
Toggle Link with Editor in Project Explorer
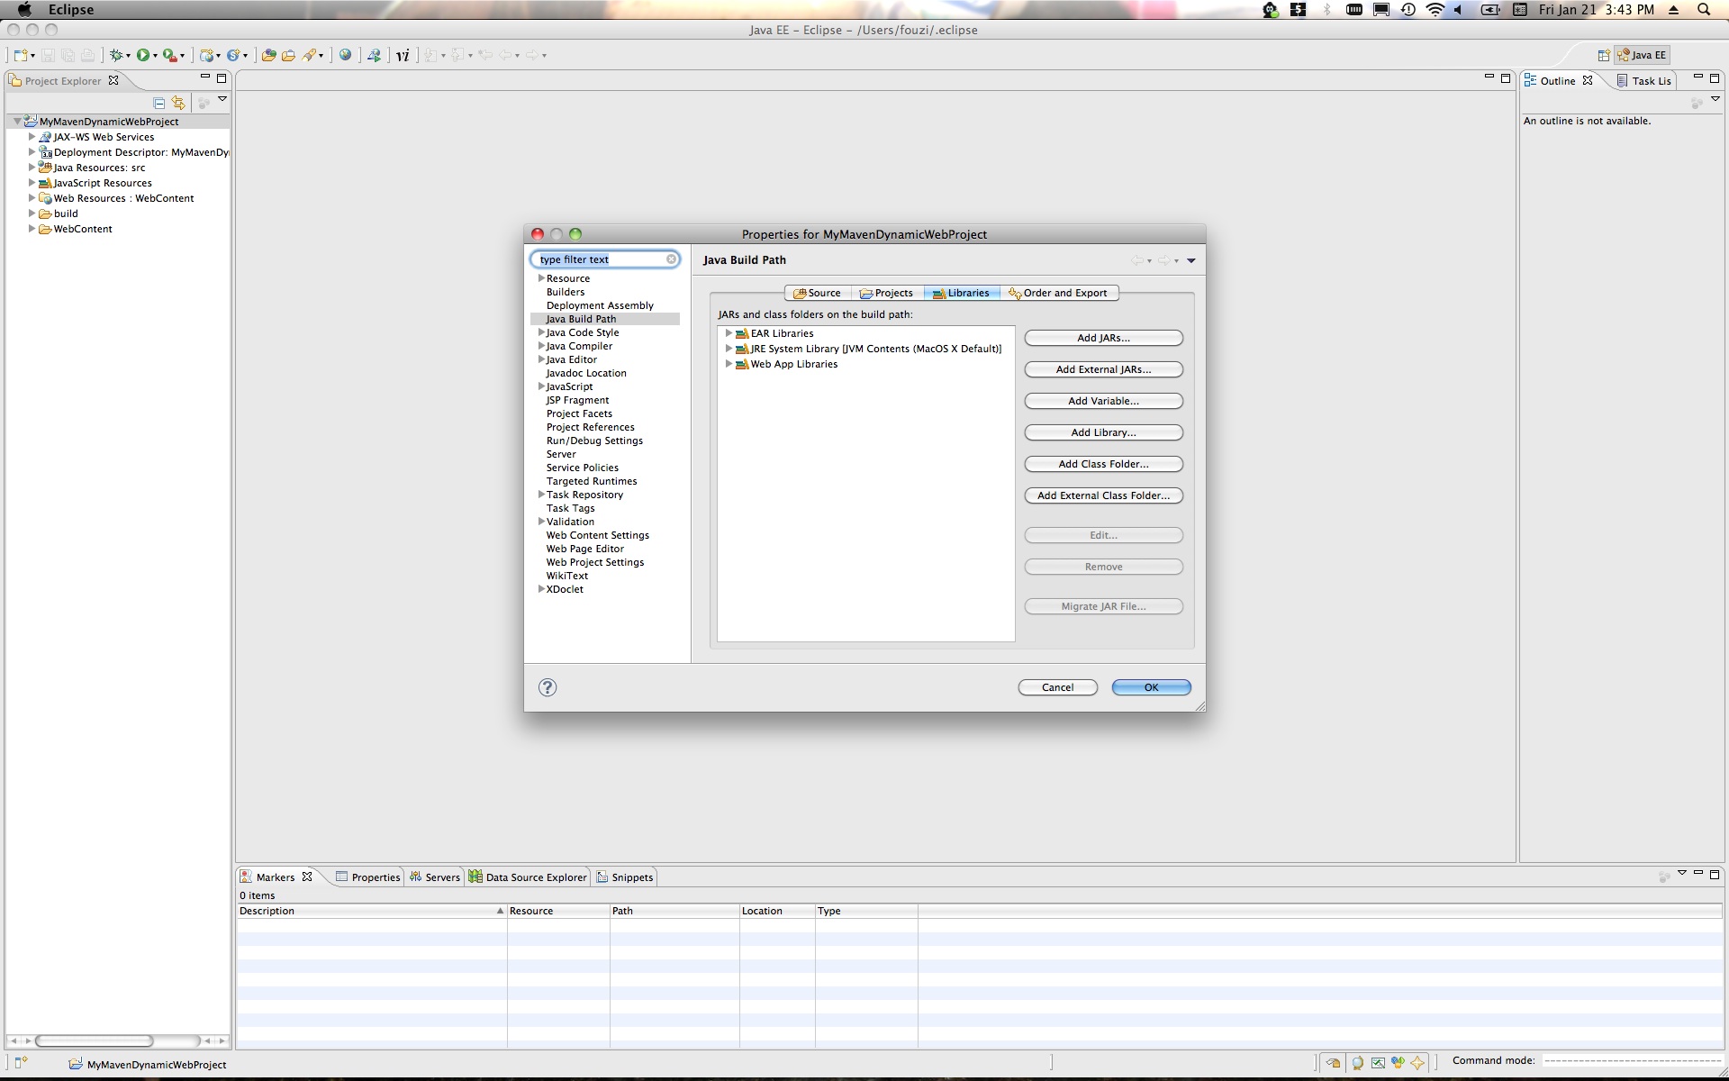tap(178, 103)
